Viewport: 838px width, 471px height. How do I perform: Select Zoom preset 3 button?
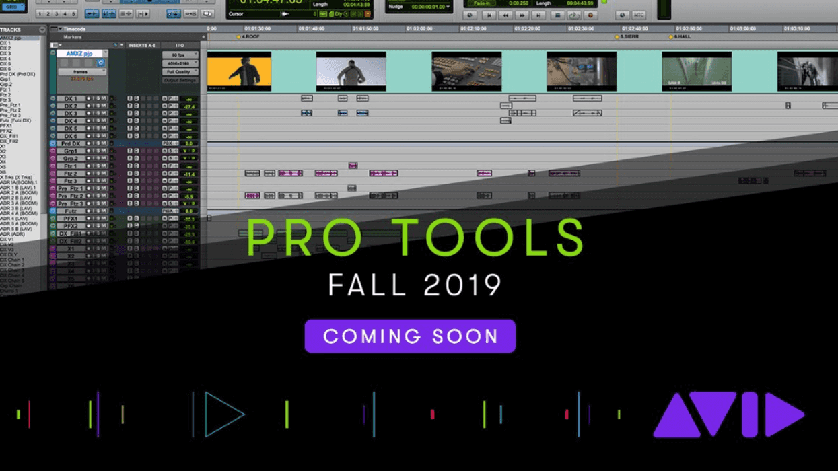[x=57, y=13]
